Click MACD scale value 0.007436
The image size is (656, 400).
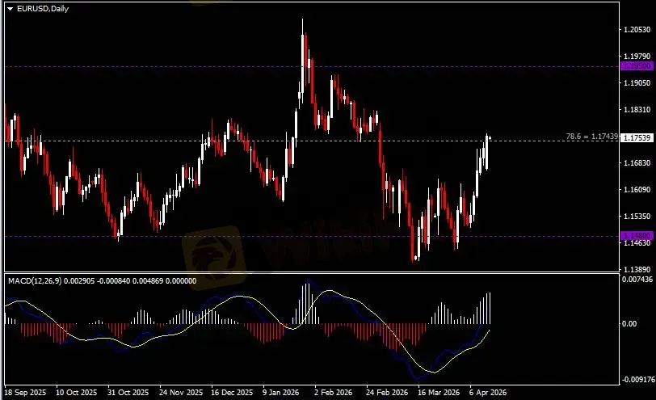pos(637,280)
